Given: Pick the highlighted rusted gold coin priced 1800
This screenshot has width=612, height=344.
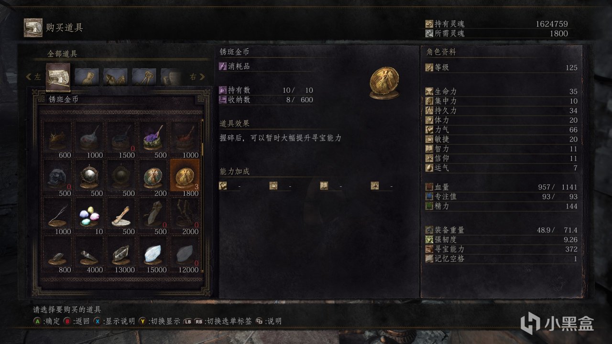Looking at the screenshot, I should tap(185, 177).
